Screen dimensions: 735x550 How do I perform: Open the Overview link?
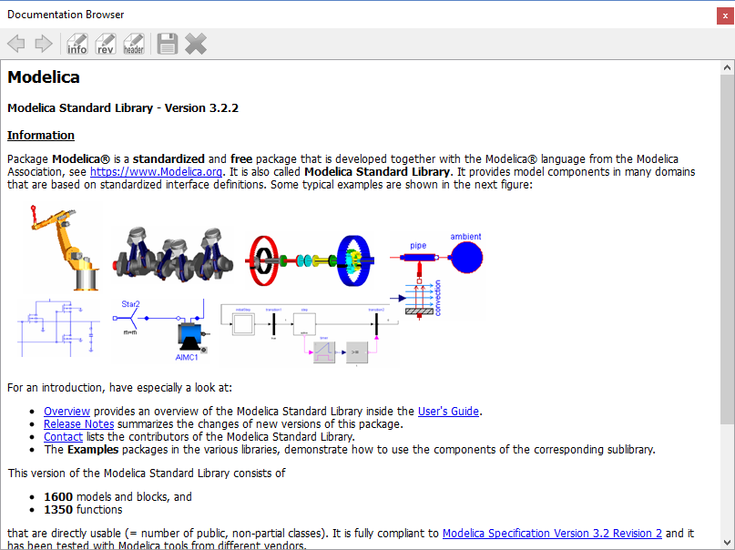(66, 411)
